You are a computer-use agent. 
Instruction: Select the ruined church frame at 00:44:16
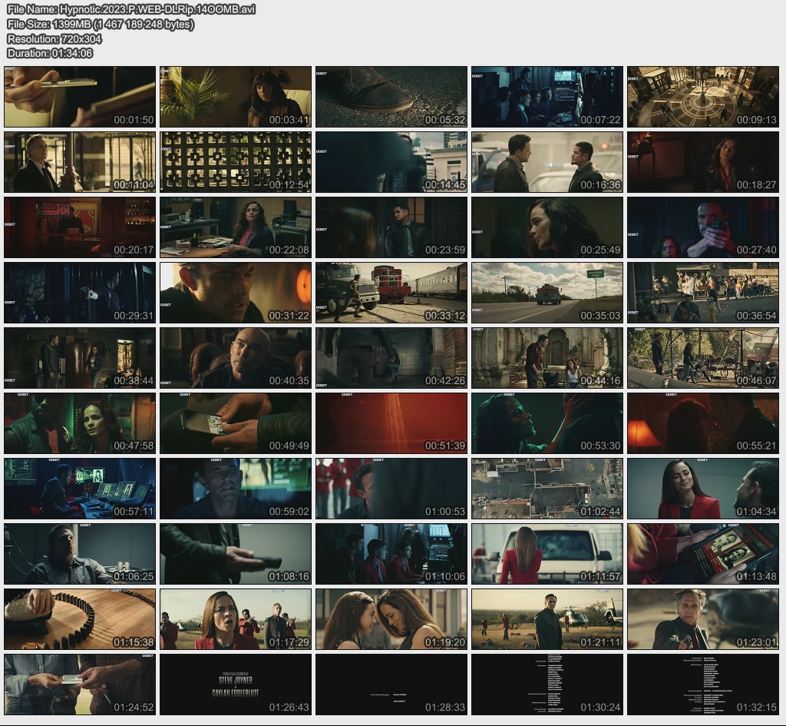[547, 358]
